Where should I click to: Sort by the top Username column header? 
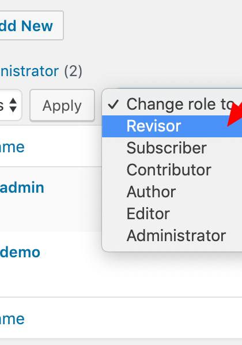[12, 147]
